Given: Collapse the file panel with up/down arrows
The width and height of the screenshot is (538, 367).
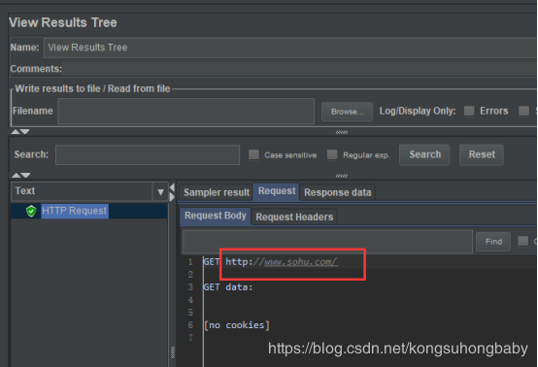Looking at the screenshot, I should [x=20, y=132].
